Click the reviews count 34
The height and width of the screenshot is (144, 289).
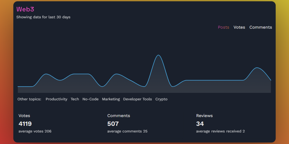coord(200,124)
